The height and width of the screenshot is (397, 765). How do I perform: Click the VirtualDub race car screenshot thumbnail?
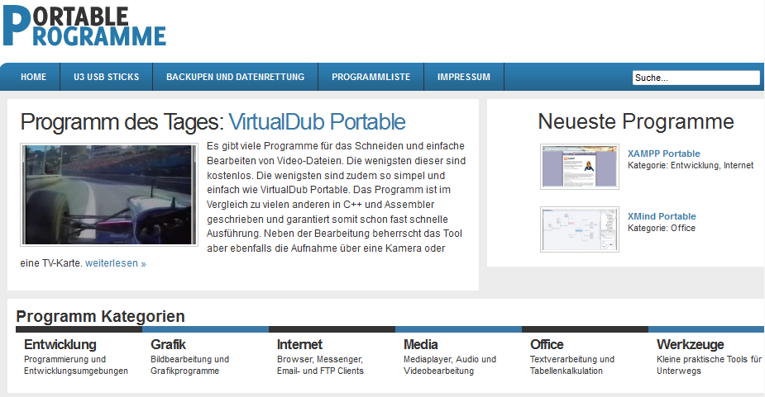click(109, 195)
